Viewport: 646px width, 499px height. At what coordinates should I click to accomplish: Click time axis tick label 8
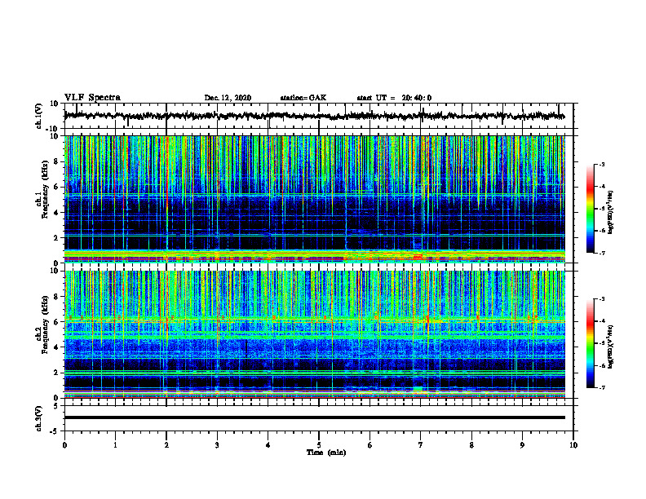tap(471, 445)
